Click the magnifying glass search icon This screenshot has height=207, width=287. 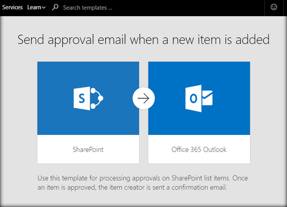55,8
